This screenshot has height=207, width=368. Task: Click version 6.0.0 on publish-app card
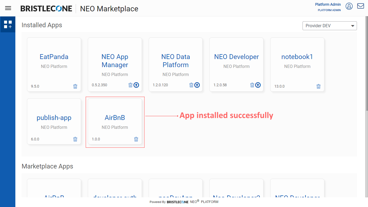click(35, 139)
